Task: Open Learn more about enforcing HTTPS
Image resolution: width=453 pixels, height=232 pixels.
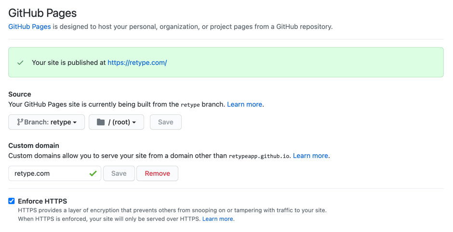Action: tap(218, 219)
